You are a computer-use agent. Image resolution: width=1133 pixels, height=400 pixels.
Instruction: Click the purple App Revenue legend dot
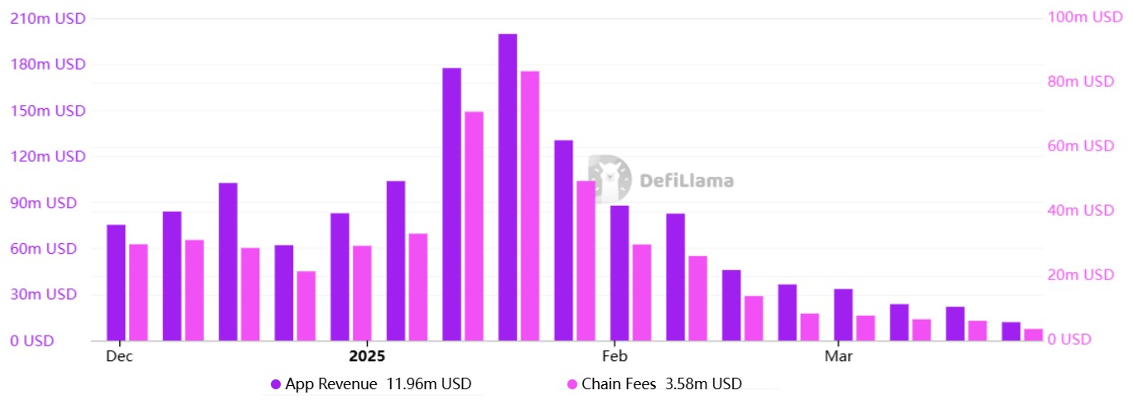coord(275,383)
